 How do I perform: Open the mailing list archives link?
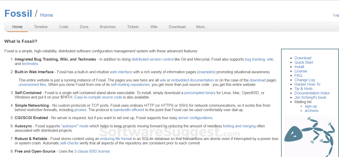pos(311,111)
